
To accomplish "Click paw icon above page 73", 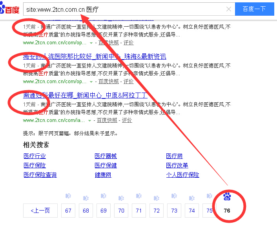I will (x=174, y=196).
